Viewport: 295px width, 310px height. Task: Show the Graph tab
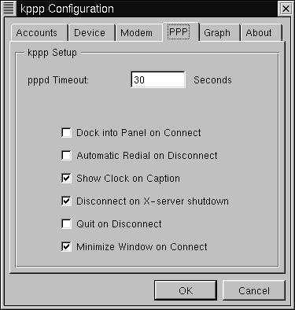[x=217, y=33]
